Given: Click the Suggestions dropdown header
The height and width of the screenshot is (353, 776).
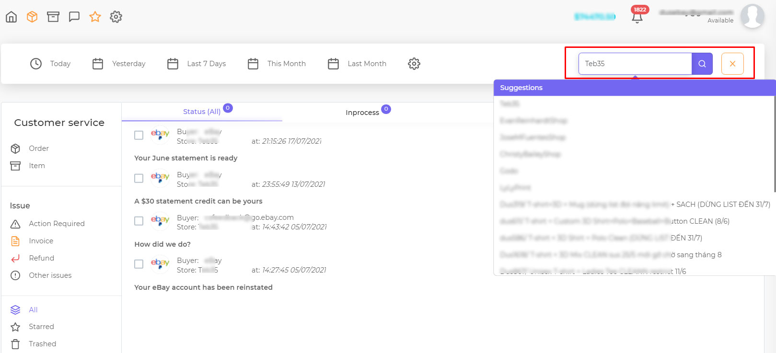Looking at the screenshot, I should point(635,88).
